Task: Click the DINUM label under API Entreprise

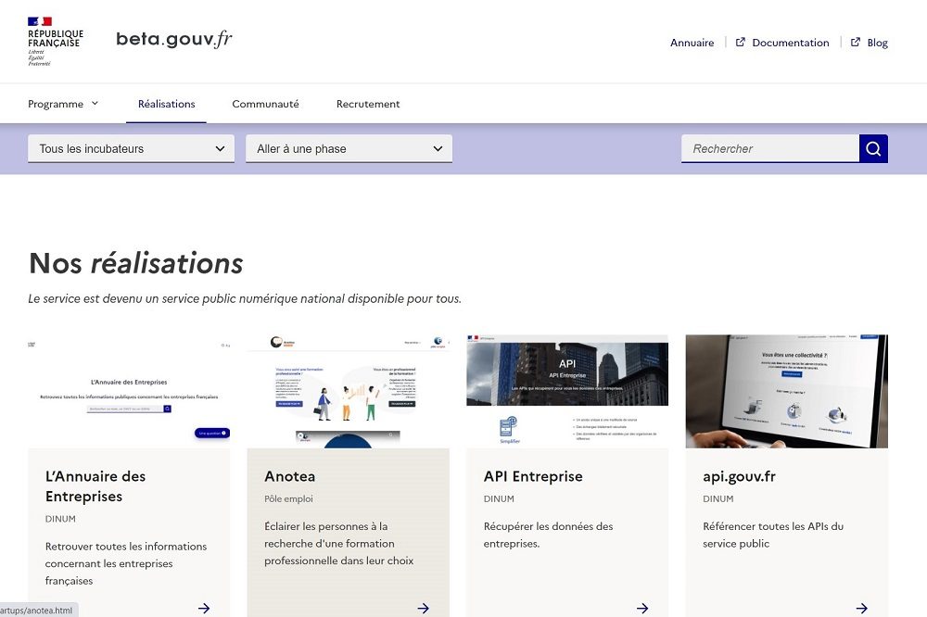Action: click(499, 498)
